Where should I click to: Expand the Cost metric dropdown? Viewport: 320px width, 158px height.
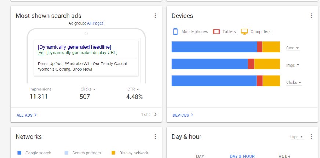[292, 48]
